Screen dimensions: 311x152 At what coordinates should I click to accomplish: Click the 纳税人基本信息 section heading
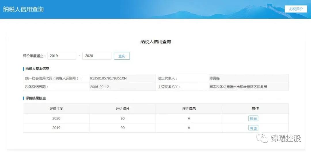(37, 69)
